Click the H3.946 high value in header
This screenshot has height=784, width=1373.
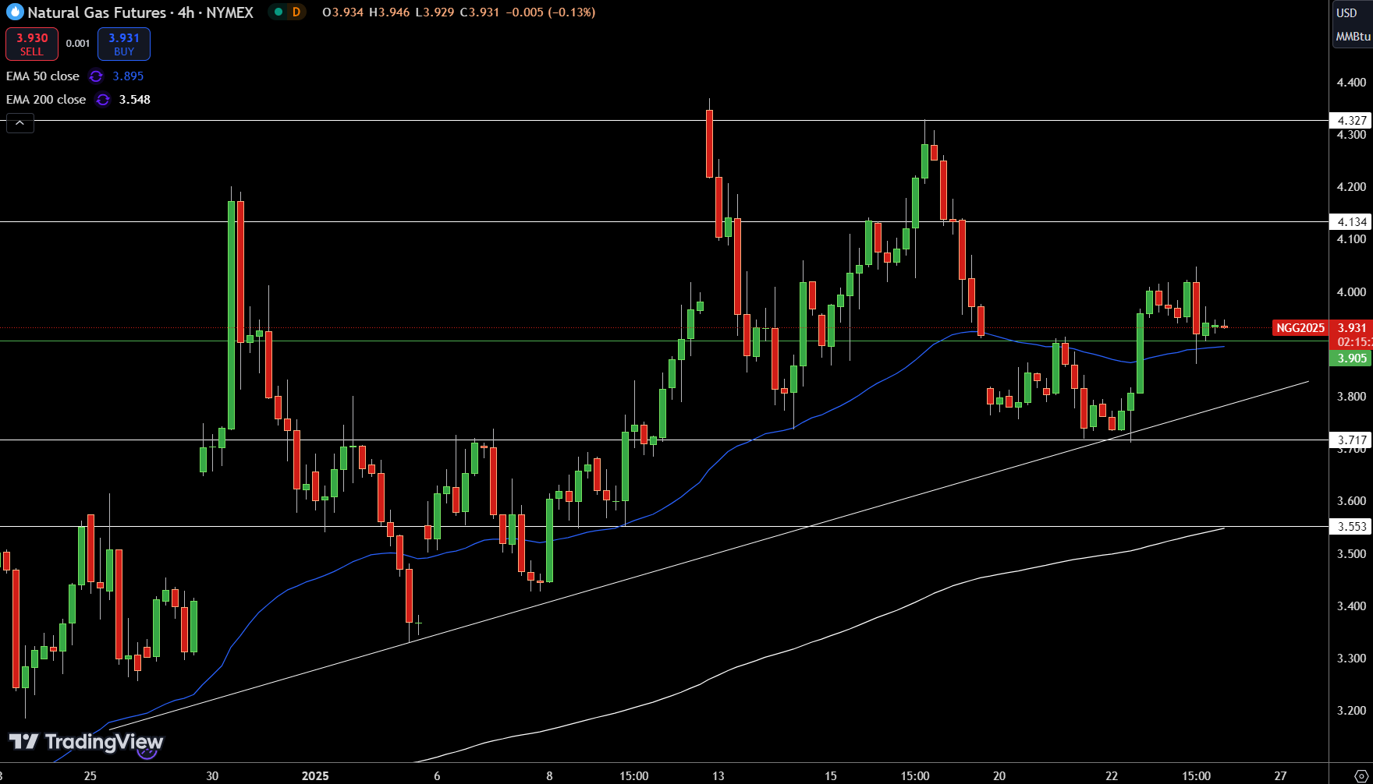pos(389,12)
